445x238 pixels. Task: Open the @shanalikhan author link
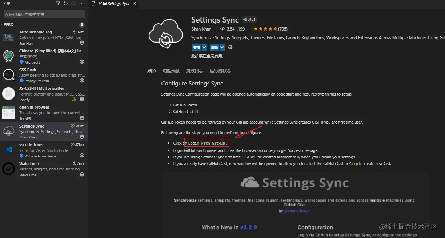tap(297, 211)
